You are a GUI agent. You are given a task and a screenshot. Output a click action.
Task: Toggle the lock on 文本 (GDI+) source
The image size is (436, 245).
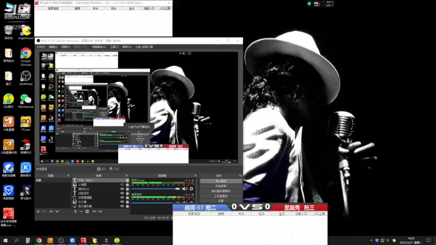tap(128, 180)
